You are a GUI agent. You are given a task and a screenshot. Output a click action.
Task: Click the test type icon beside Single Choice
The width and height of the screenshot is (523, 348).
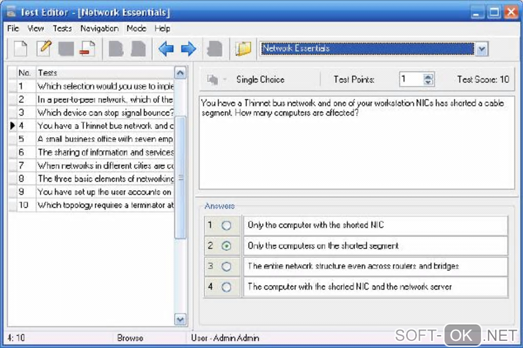pos(212,80)
